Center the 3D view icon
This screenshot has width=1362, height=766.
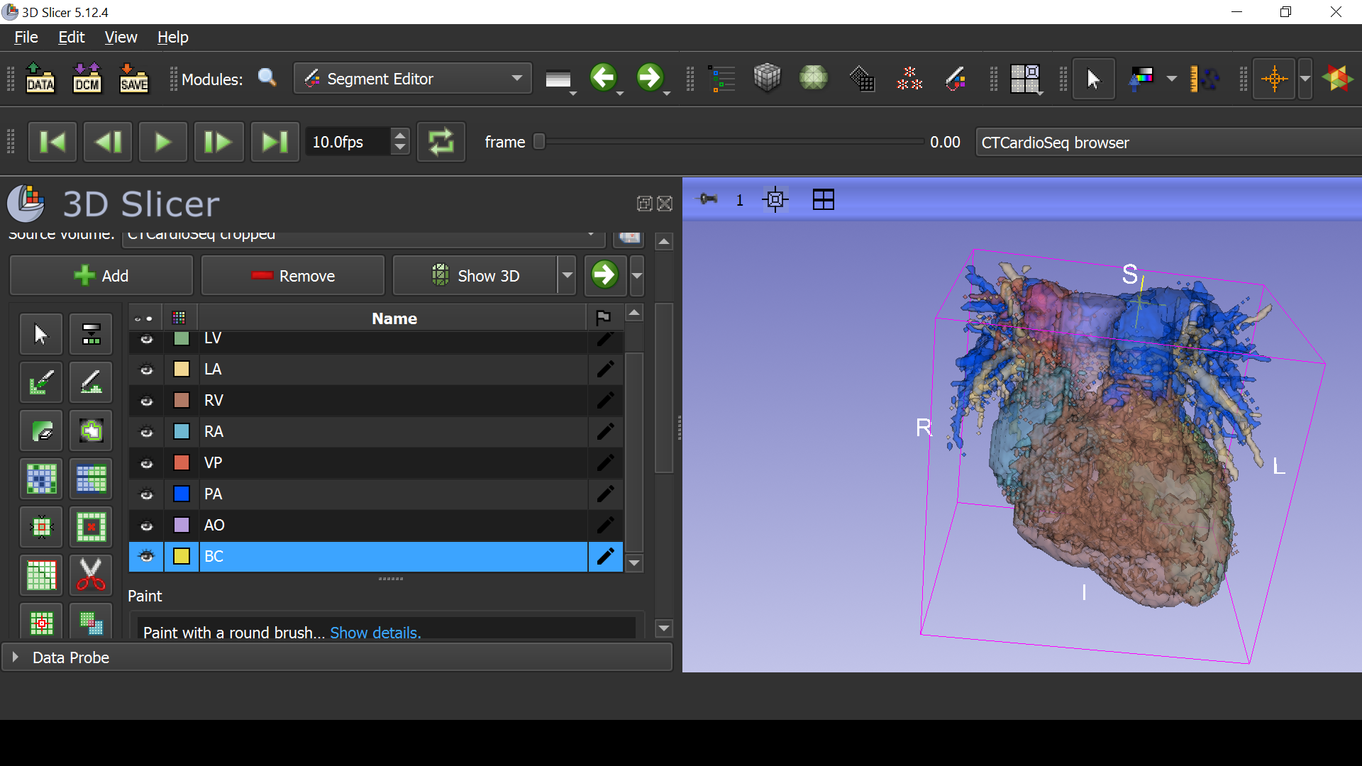pos(775,199)
